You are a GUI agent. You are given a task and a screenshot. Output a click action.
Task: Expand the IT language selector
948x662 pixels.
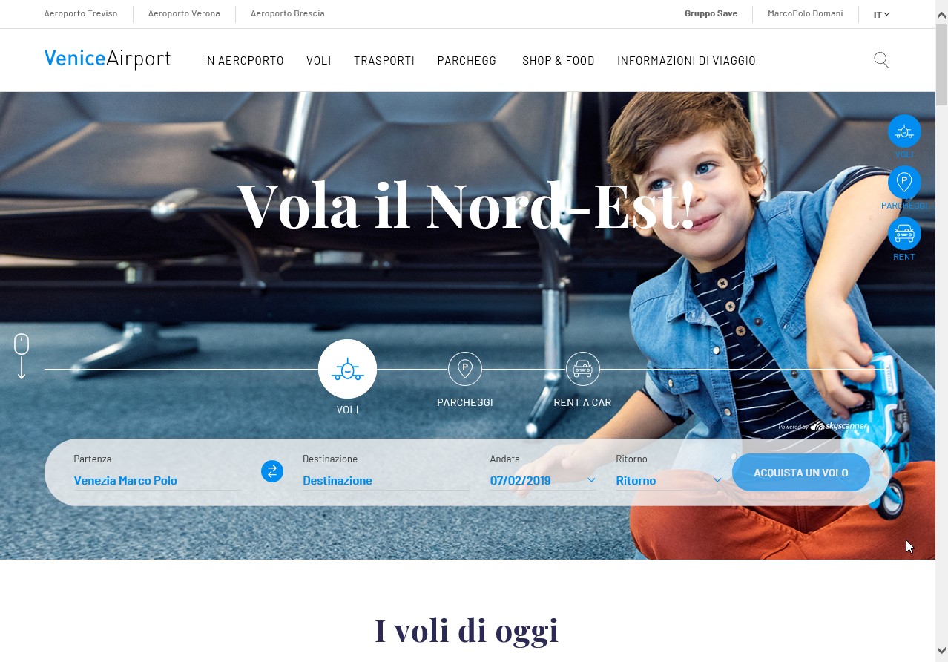pyautogui.click(x=881, y=14)
